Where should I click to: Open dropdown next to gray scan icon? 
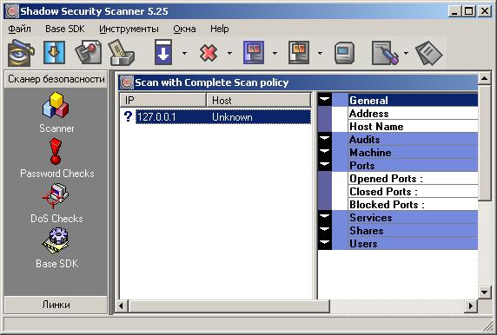pos(320,53)
